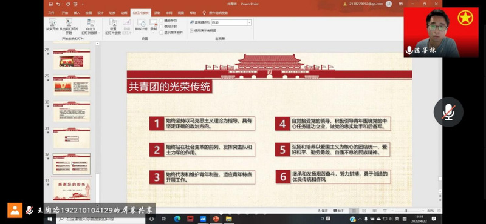Switch to Slide Sorter view icon

pos(364,211)
